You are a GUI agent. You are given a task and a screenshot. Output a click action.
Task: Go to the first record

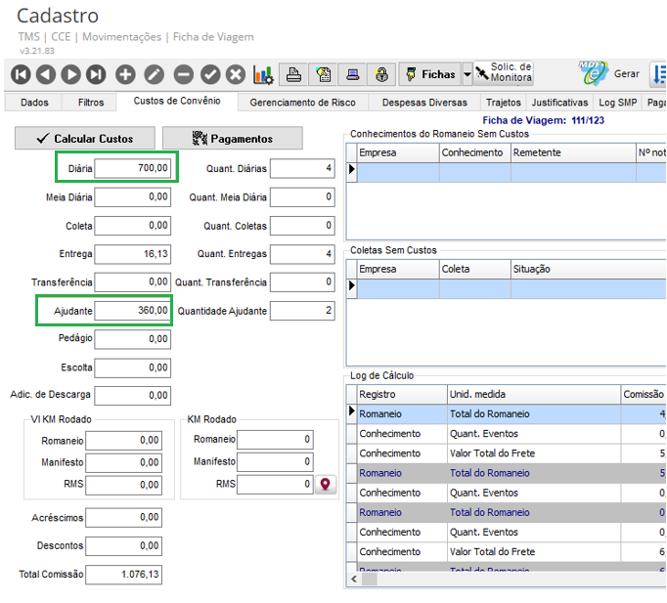(x=21, y=74)
